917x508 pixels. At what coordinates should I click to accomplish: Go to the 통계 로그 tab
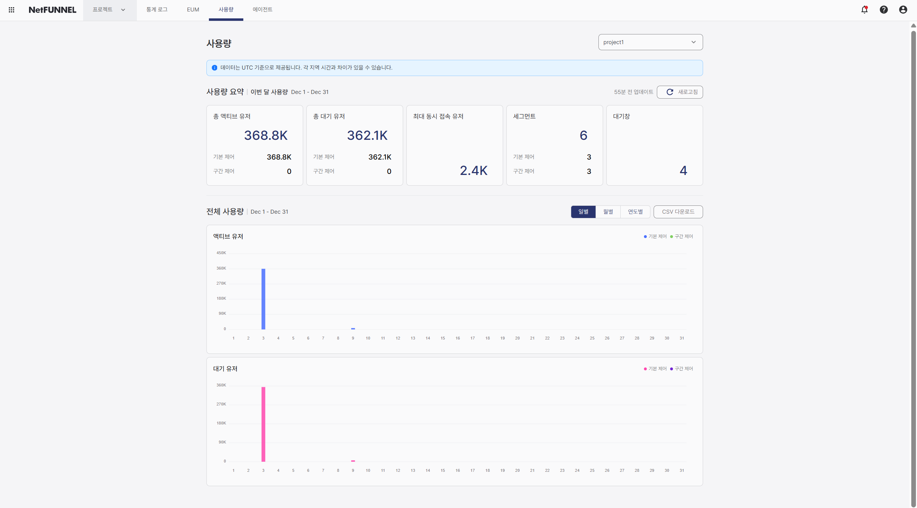(x=157, y=10)
